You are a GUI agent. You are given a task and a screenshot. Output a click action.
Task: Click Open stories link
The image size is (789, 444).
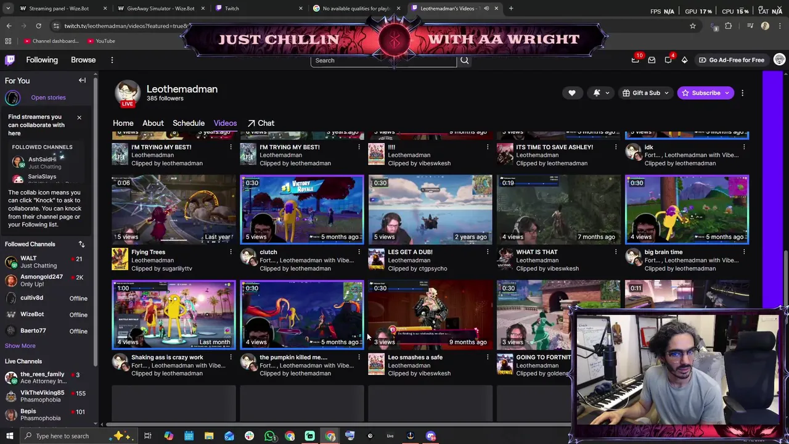pyautogui.click(x=48, y=97)
